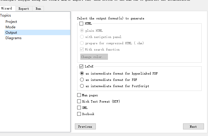The width and height of the screenshot is (208, 136).
Task: Open the Expert tab
Action: (x=24, y=9)
